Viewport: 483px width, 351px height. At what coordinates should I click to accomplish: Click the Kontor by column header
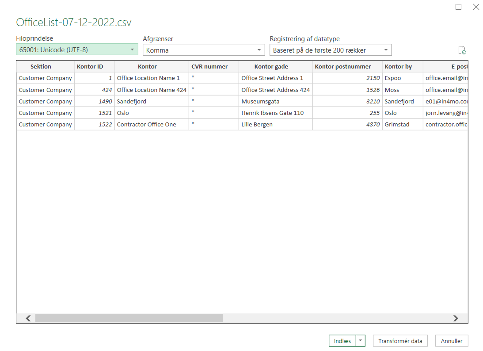point(398,67)
